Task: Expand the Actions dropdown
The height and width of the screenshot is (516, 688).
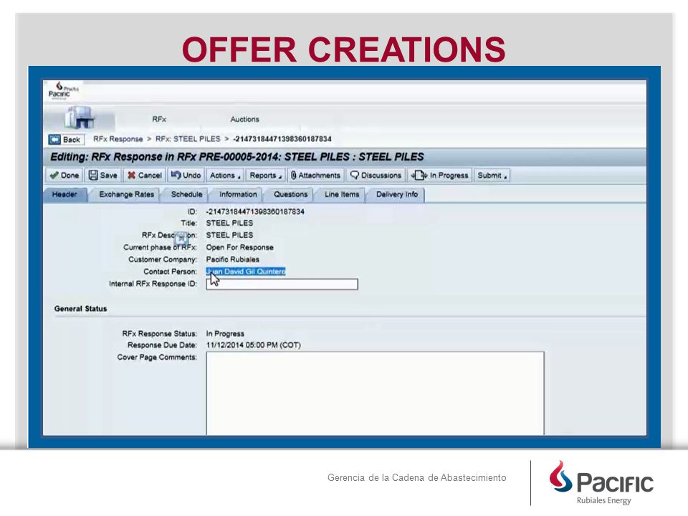Action: [225, 175]
